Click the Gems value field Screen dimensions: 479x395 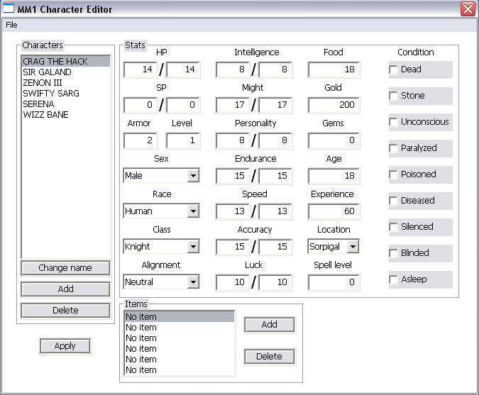click(334, 140)
